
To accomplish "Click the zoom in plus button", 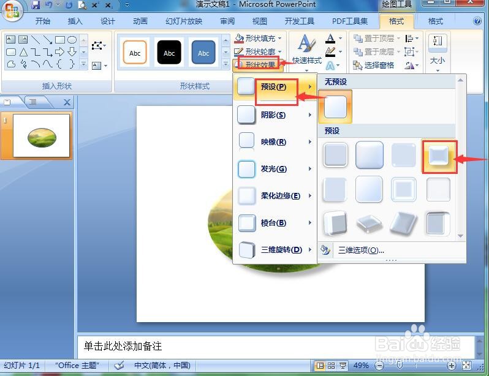I will pyautogui.click(x=451, y=366).
